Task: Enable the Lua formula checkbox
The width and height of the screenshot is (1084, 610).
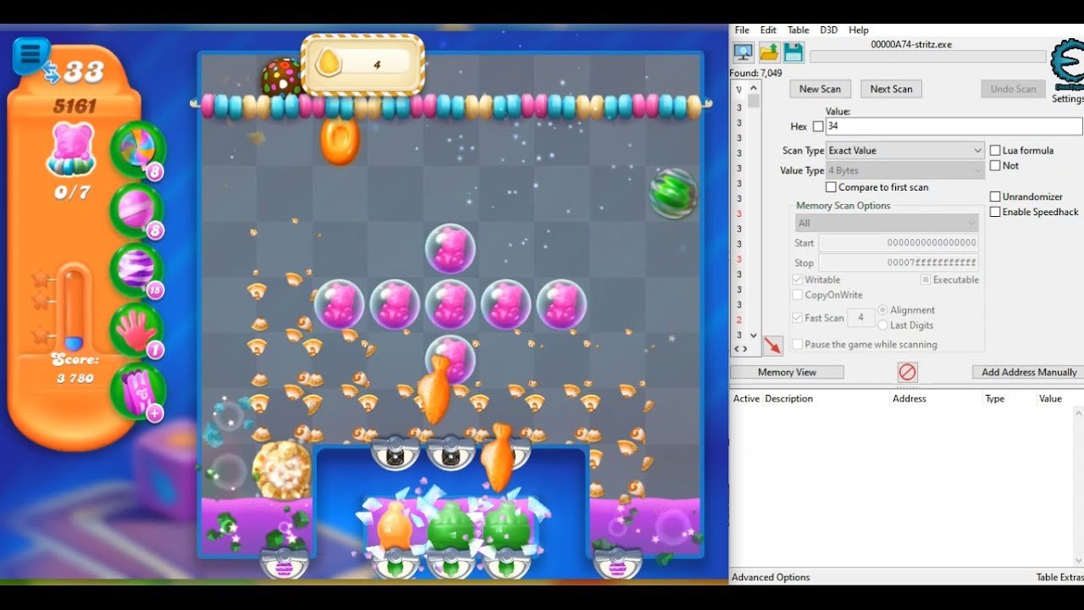Action: point(995,150)
